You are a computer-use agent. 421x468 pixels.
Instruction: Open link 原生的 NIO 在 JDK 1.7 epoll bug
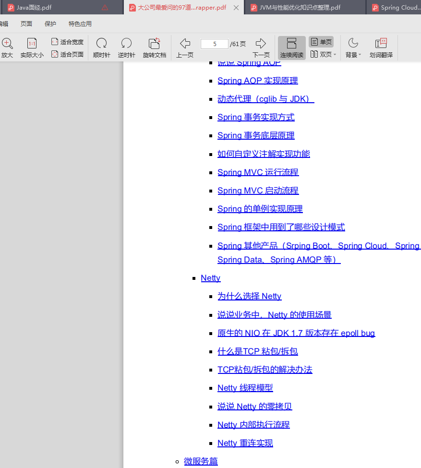click(296, 333)
